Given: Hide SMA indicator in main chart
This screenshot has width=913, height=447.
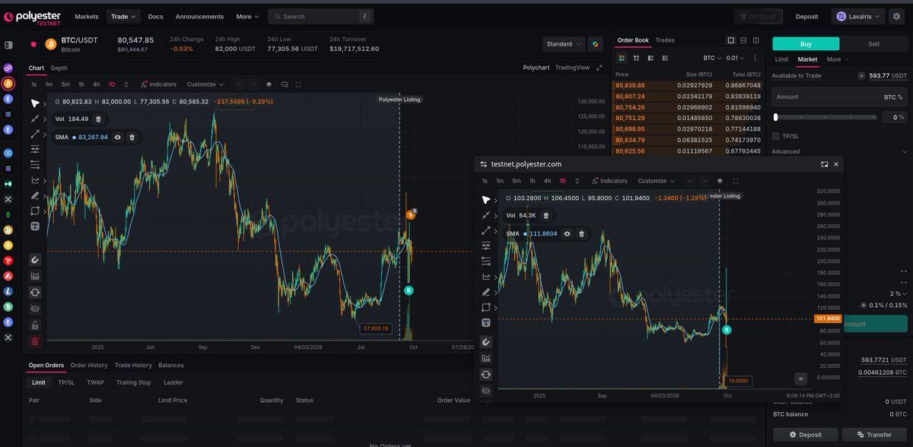Looking at the screenshot, I should click(x=118, y=137).
